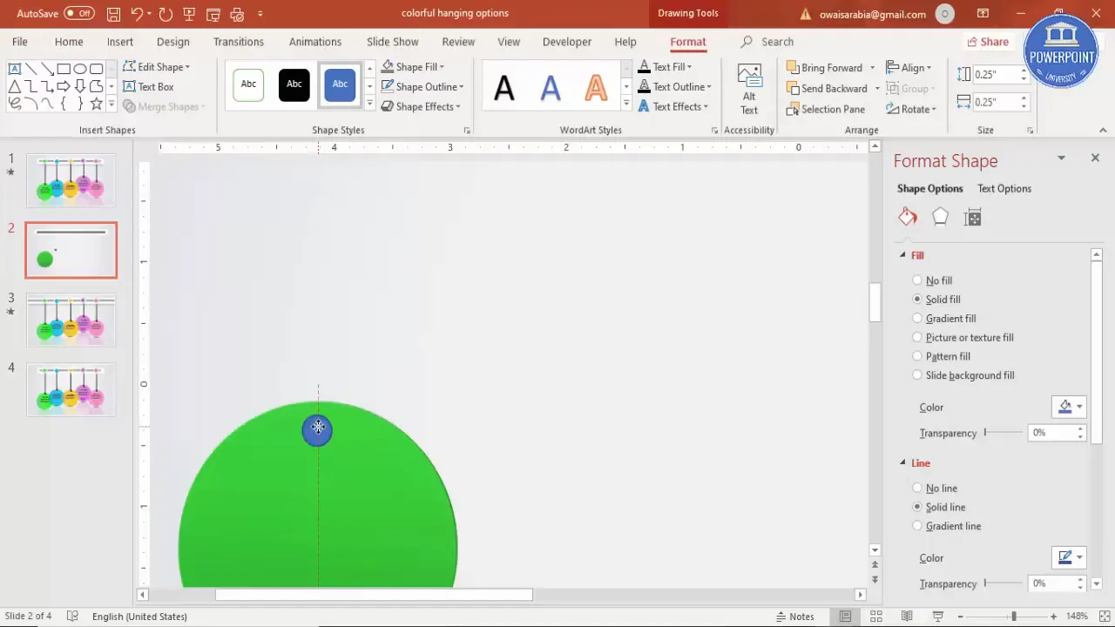Open the Animations ribbon tab
Image resolution: width=1115 pixels, height=627 pixels.
point(315,42)
